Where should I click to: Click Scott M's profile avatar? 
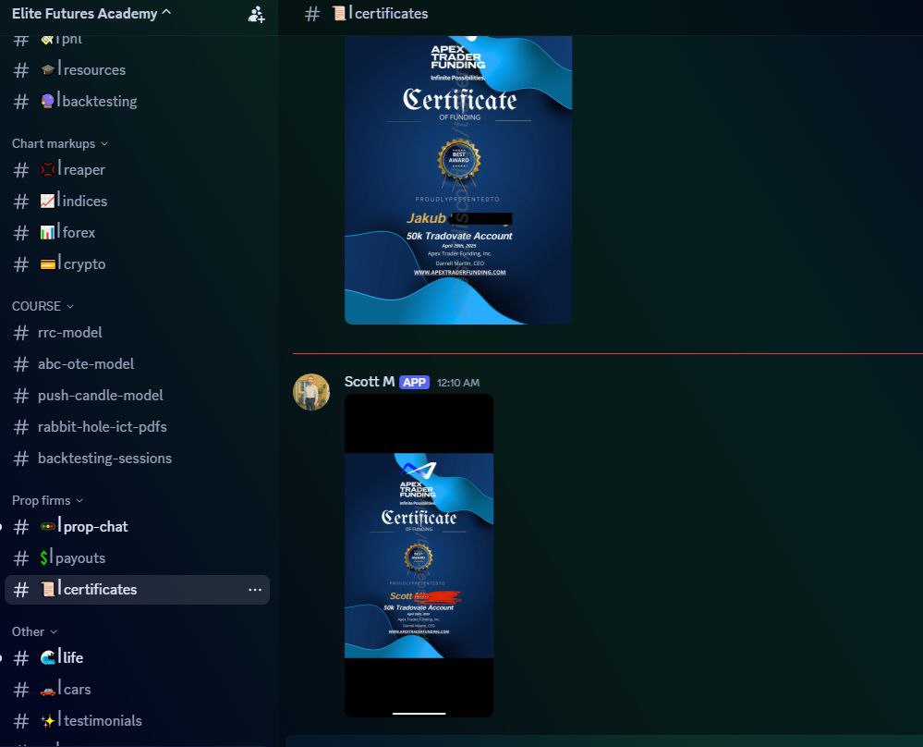coord(311,392)
